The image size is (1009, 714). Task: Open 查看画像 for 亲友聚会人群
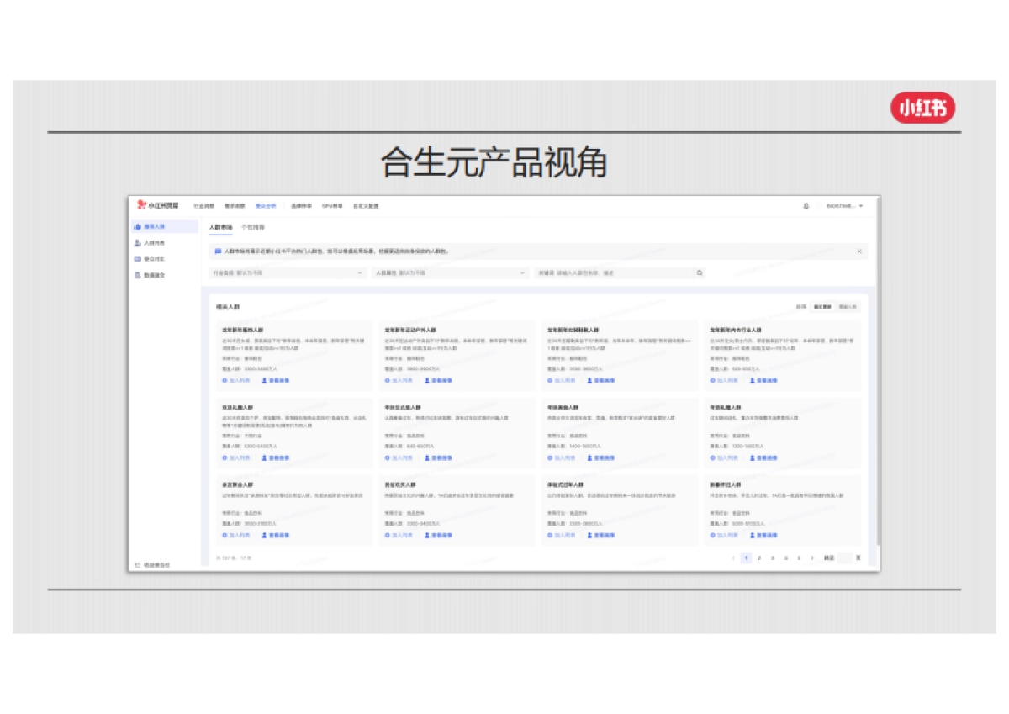click(x=275, y=534)
